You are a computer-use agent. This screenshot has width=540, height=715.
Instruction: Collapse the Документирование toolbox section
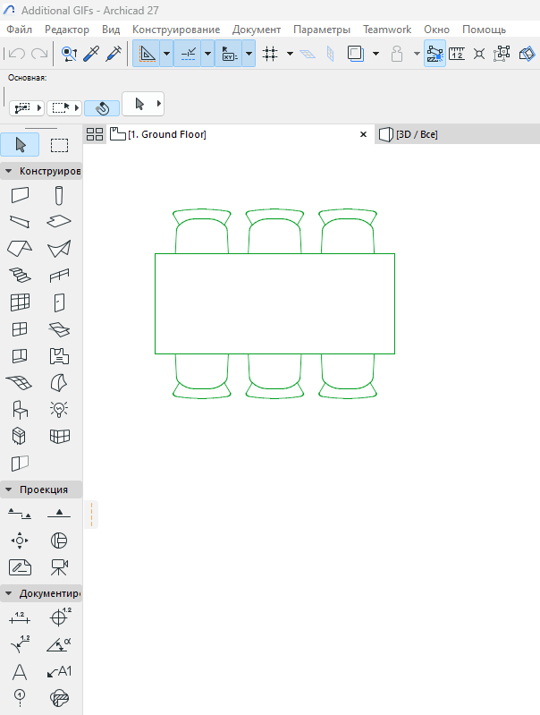click(x=8, y=593)
